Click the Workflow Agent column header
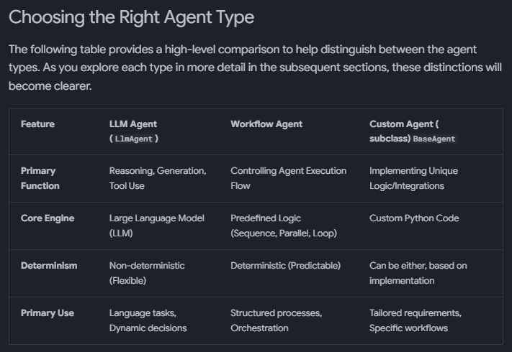 pyautogui.click(x=266, y=124)
